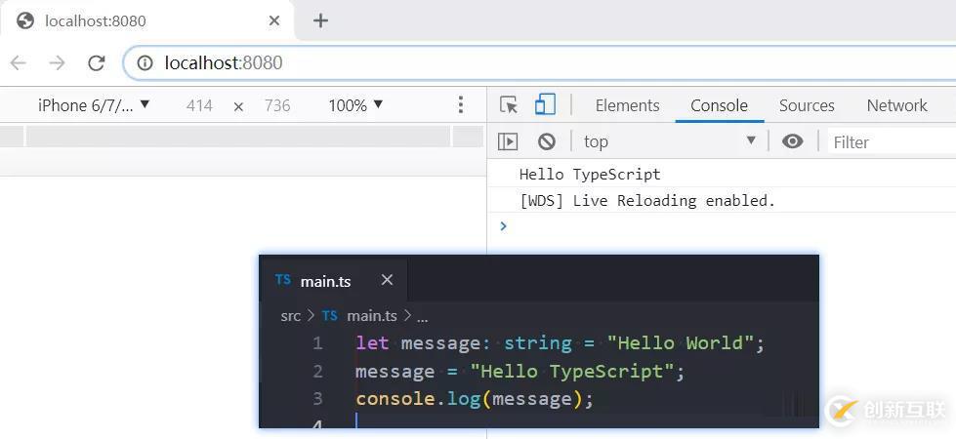Open the iPhone 6/7 device dropdown
956x439 pixels.
pos(94,105)
